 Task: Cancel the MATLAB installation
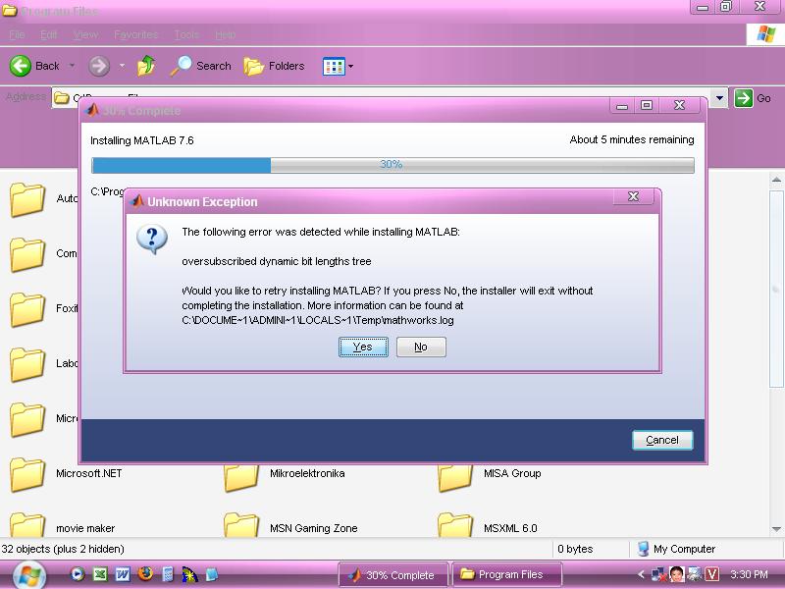click(662, 440)
